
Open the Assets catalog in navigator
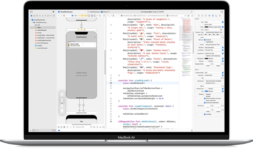coord(40,46)
